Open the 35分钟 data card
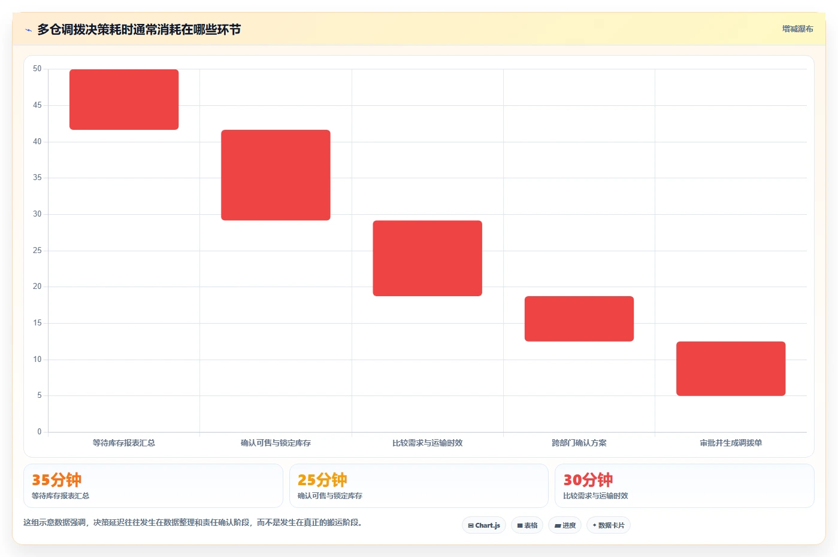 153,486
